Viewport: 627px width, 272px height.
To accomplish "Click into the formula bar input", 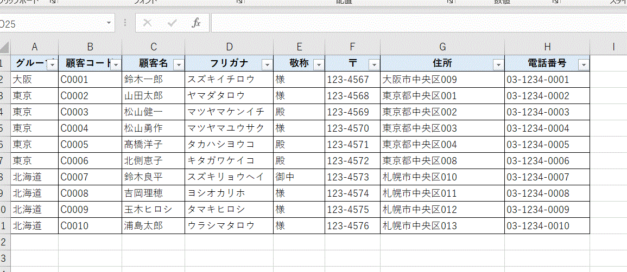I will pos(419,23).
